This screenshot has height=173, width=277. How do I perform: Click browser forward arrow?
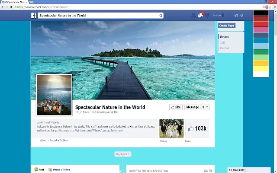(7, 7)
